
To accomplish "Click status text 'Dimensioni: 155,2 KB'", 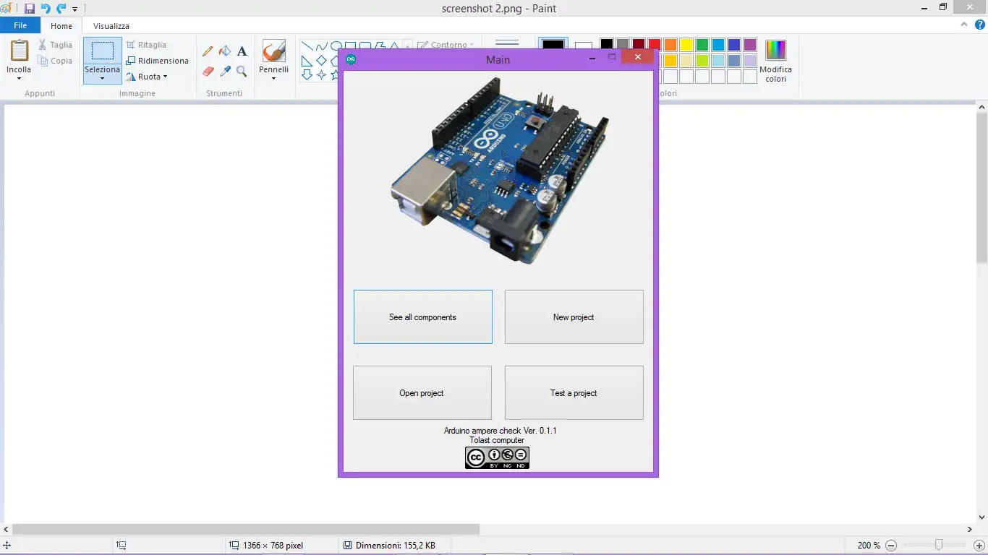I will point(396,546).
